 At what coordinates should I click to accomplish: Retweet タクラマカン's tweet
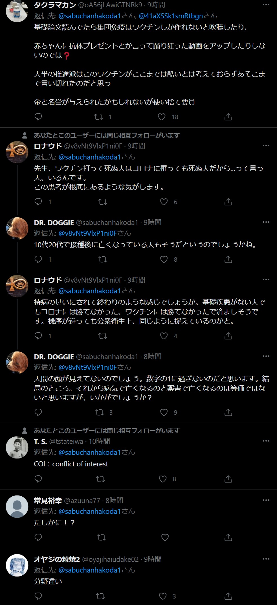pos(98,117)
